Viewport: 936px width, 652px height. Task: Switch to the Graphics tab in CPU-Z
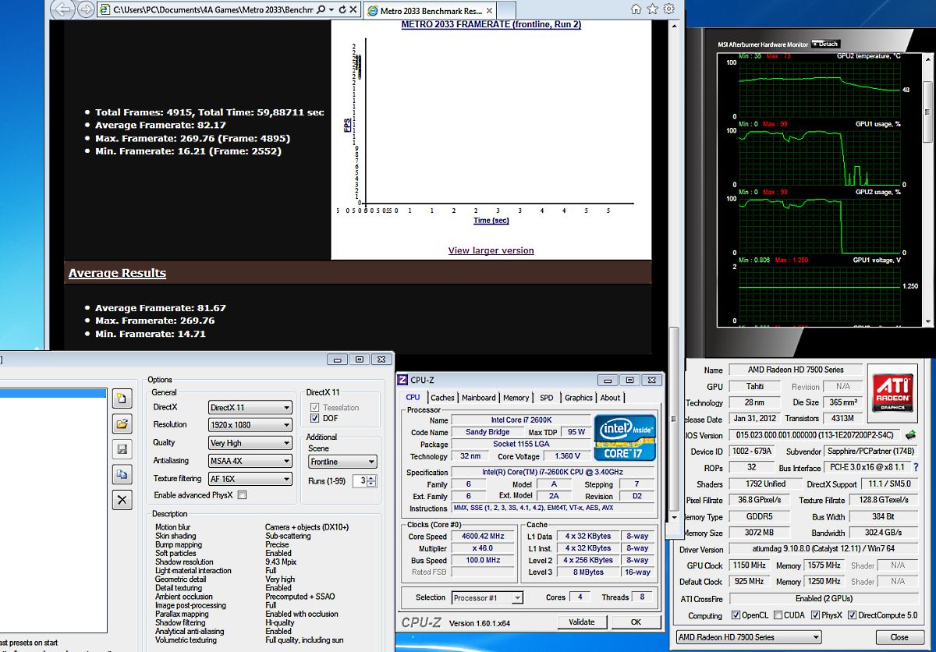(x=579, y=398)
